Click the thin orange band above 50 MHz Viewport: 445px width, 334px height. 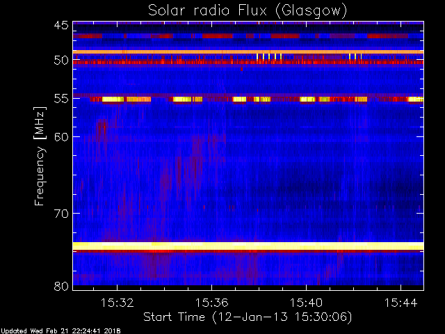click(248, 52)
